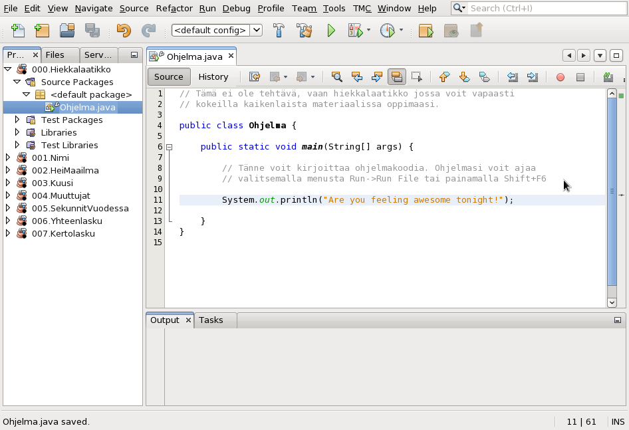Screen dimensions: 629x430
Task: Open the Files tab in left panel
Action: [55, 55]
